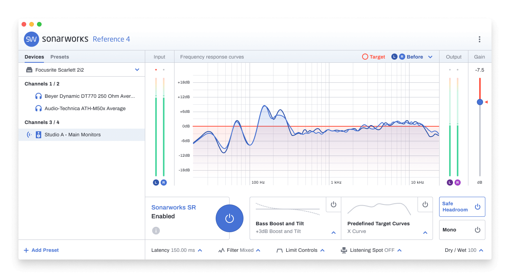510x278 pixels.
Task: Click the Limit Controls label
Action: point(302,250)
